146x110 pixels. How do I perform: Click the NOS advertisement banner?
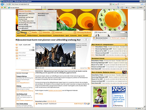point(119,97)
